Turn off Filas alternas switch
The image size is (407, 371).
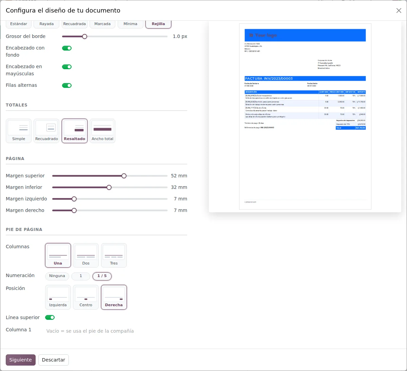click(x=67, y=85)
